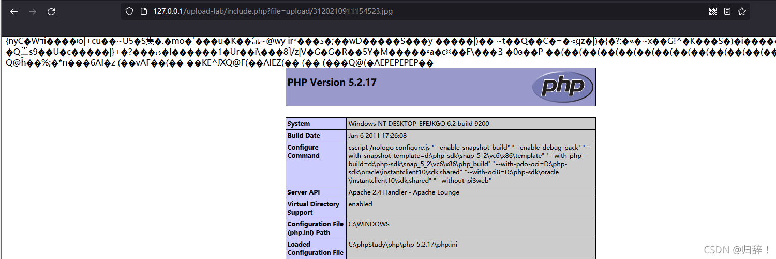Open the shield tracking protection icon
The image size is (776, 259).
tap(129, 11)
